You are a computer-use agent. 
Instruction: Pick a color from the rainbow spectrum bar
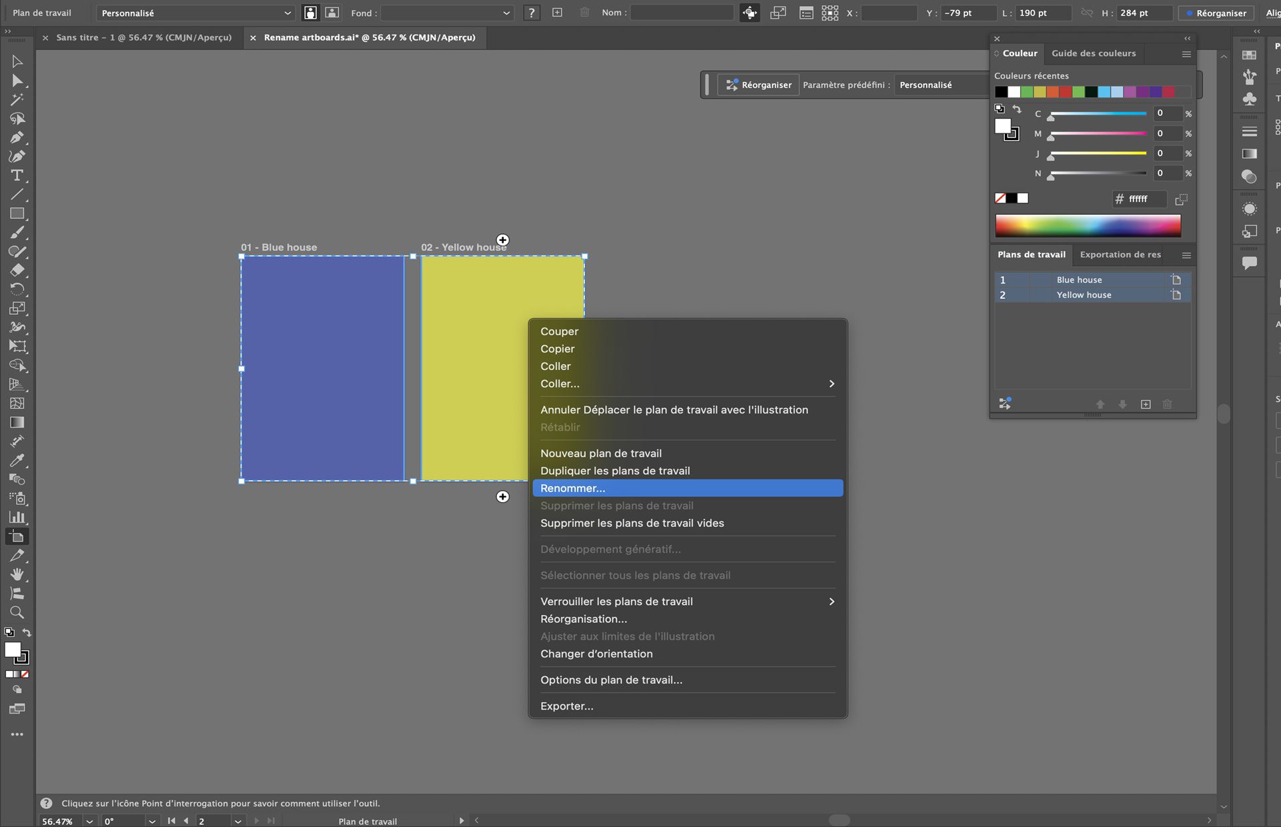point(1088,226)
